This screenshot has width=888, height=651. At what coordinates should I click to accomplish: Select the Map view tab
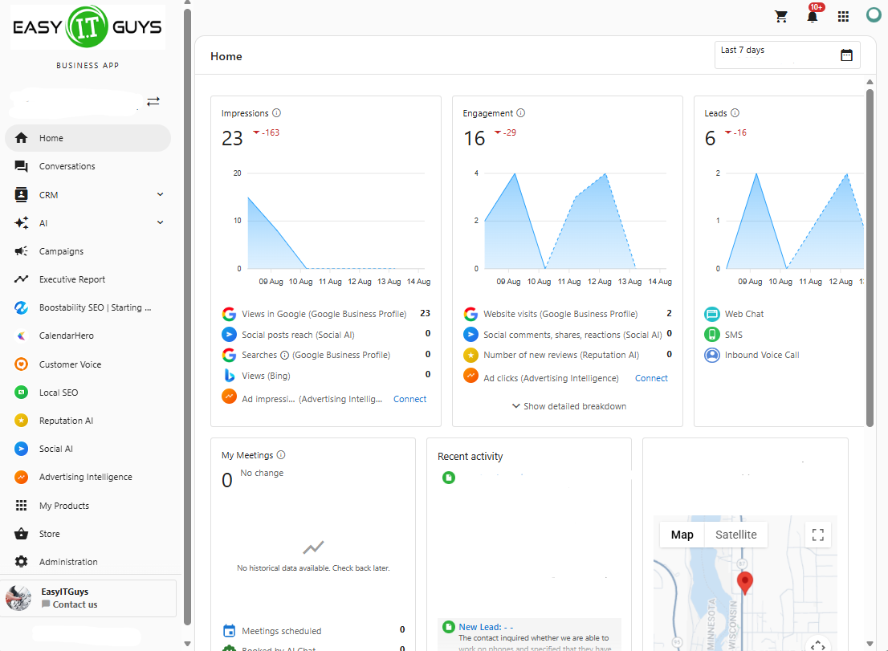[682, 535]
